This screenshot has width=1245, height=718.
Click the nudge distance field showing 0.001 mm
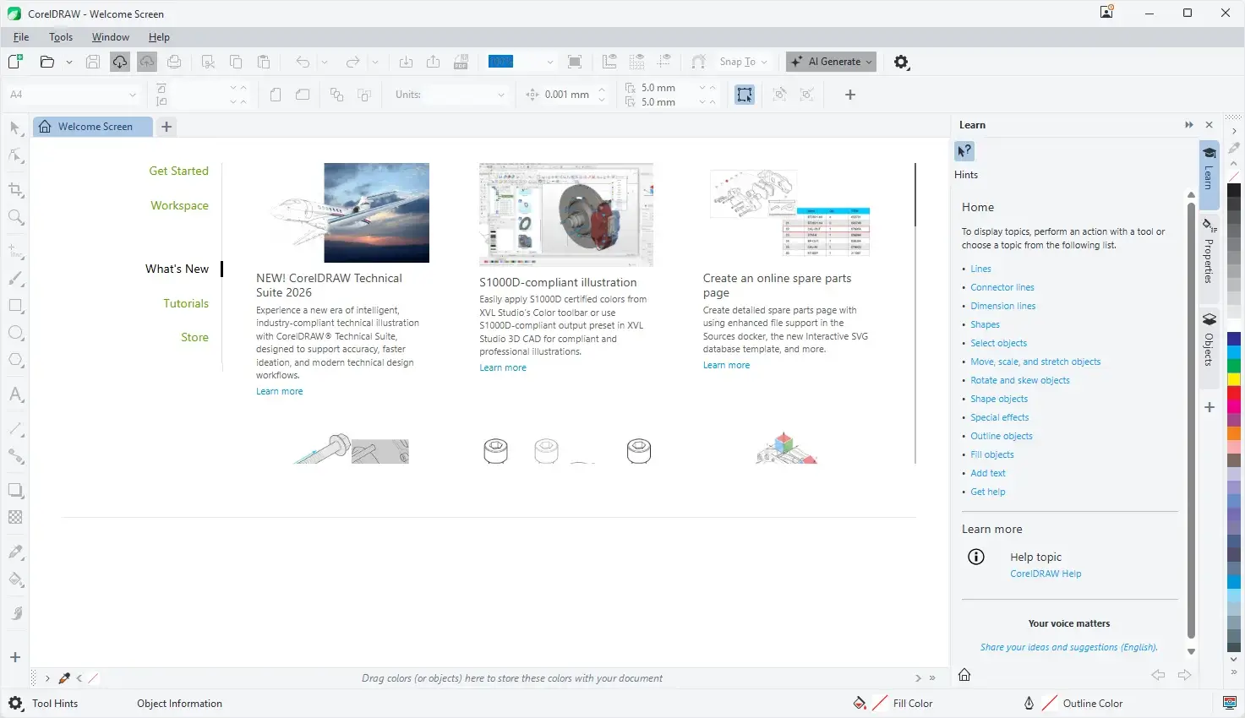pyautogui.click(x=566, y=95)
